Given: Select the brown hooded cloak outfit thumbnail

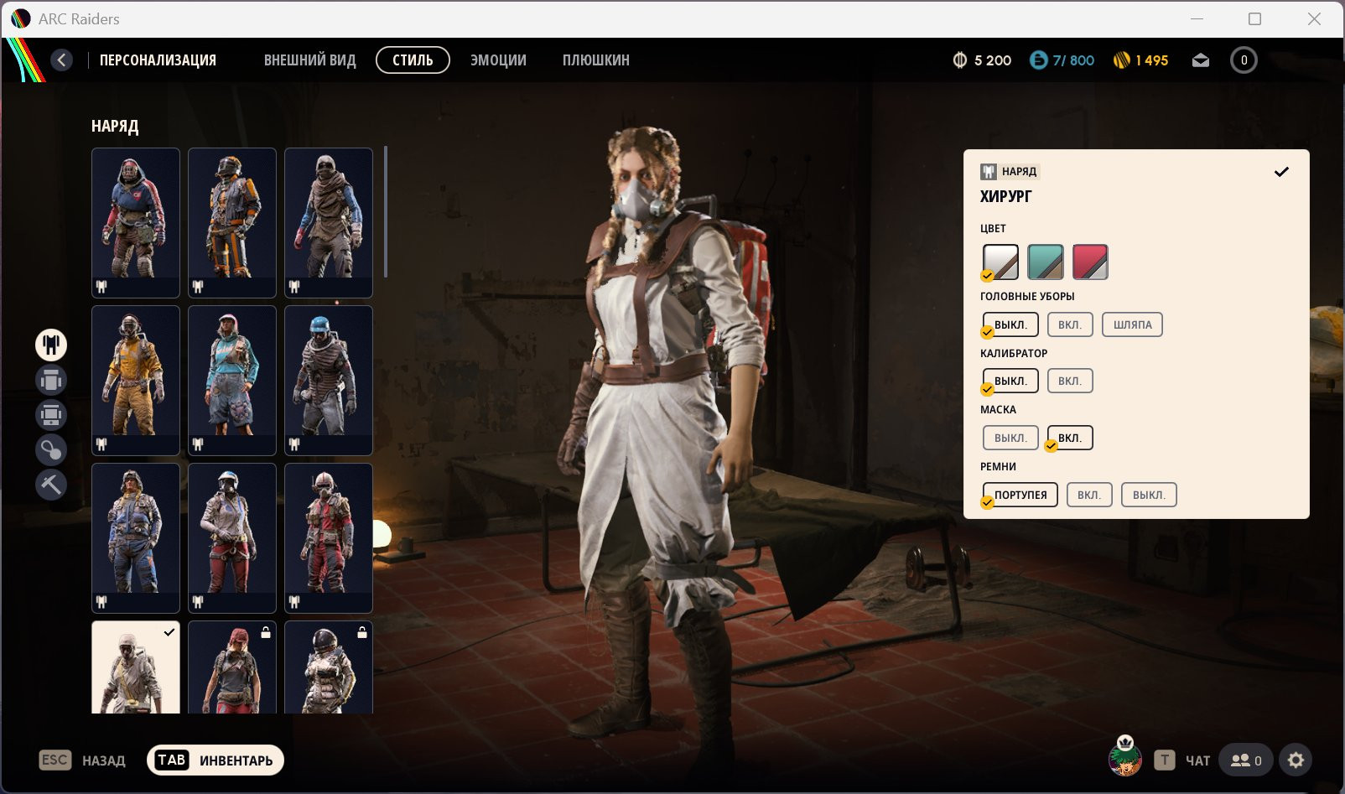Looking at the screenshot, I should (x=329, y=223).
